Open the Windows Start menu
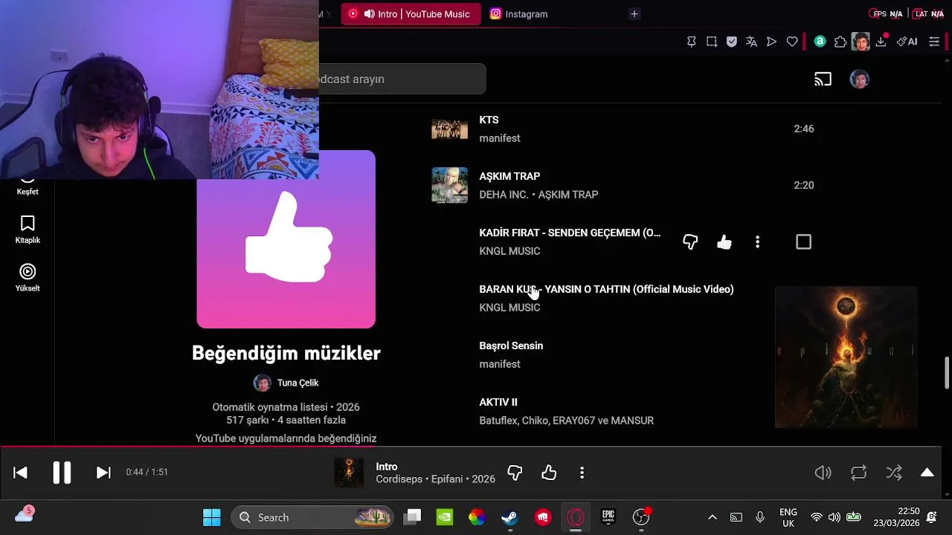 212,517
